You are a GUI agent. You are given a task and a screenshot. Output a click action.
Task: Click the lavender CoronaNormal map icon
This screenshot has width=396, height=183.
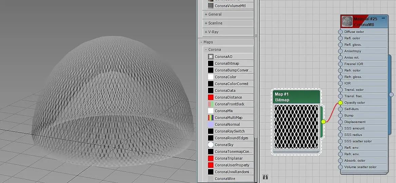tap(211, 124)
